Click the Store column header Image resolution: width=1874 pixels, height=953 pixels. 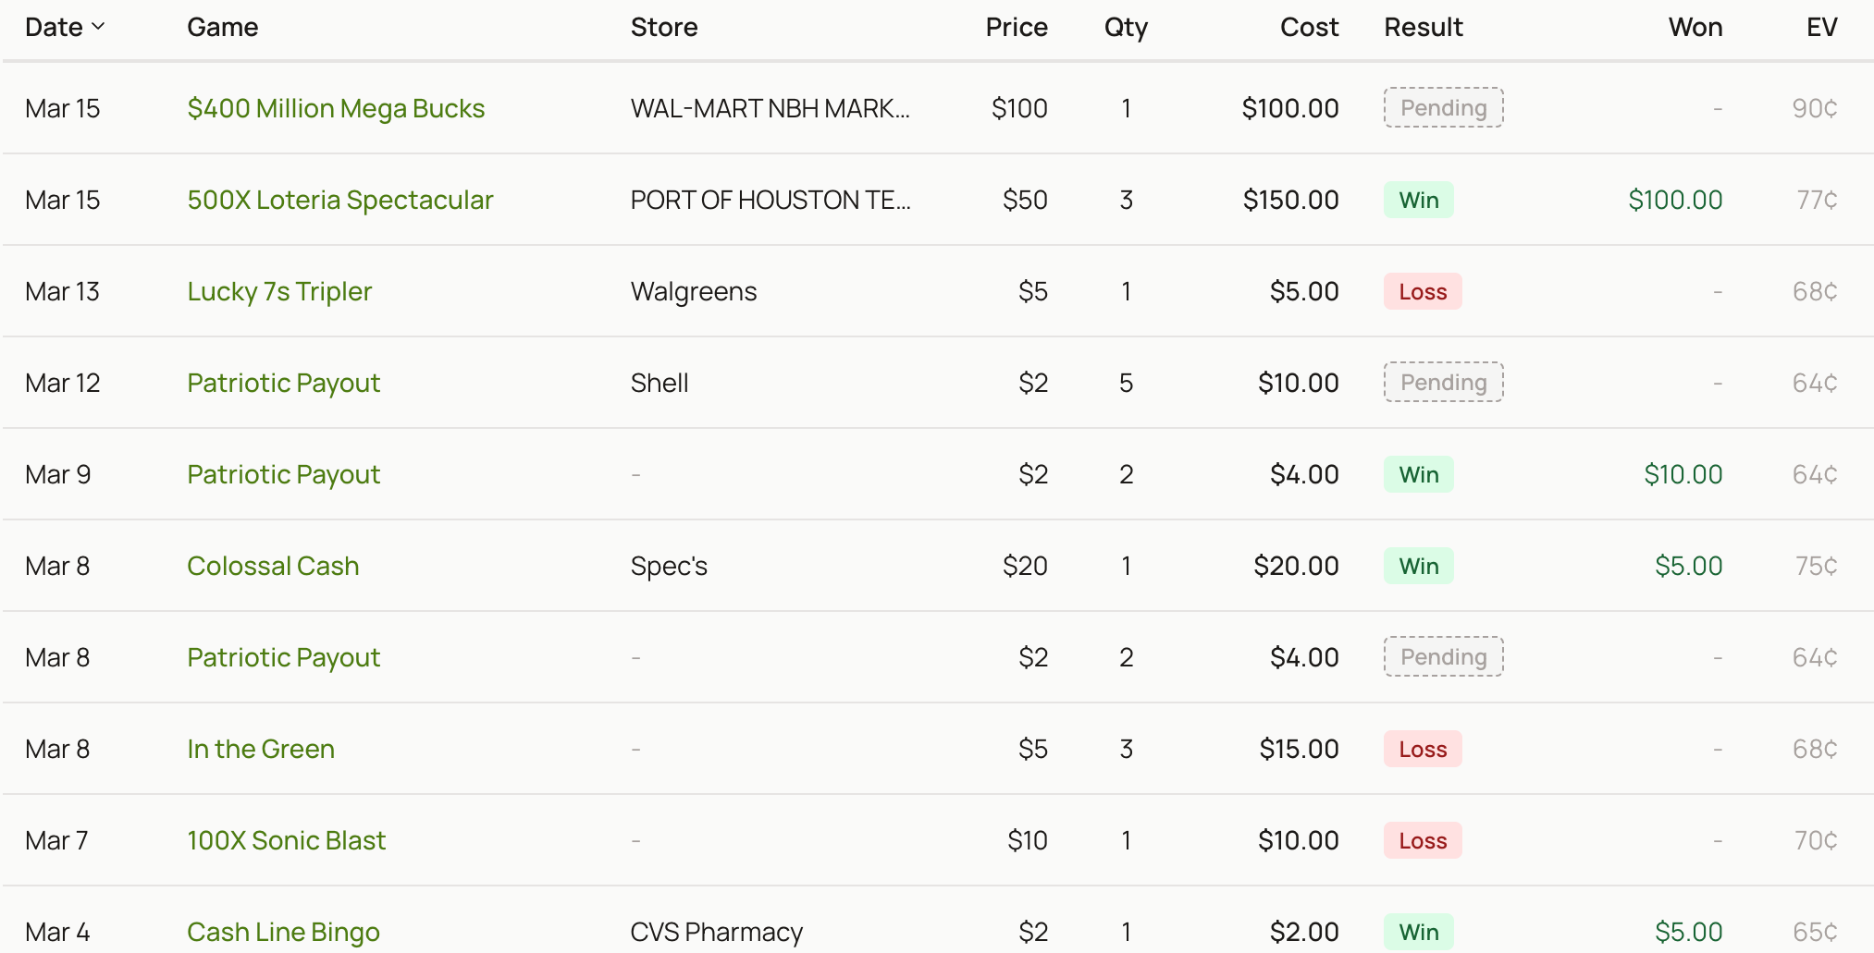pyautogui.click(x=663, y=28)
